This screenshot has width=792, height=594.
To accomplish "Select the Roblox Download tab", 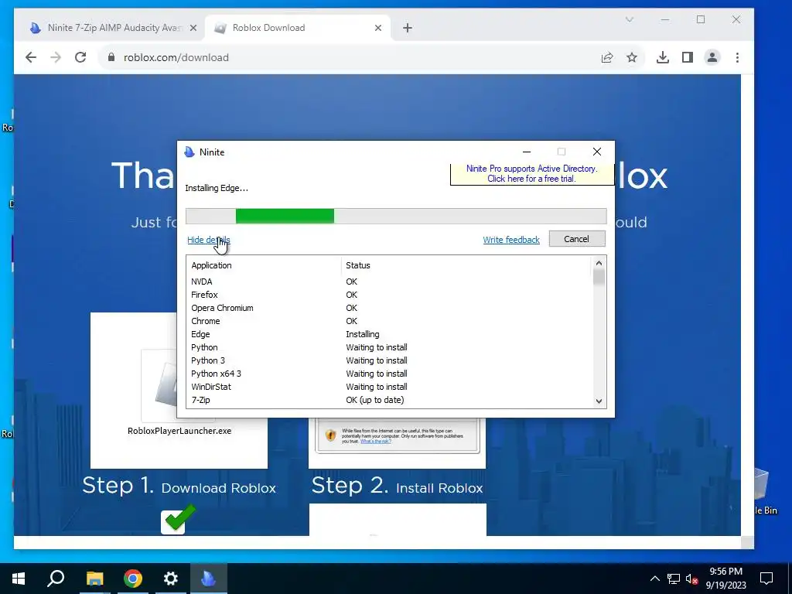I will click(x=298, y=28).
